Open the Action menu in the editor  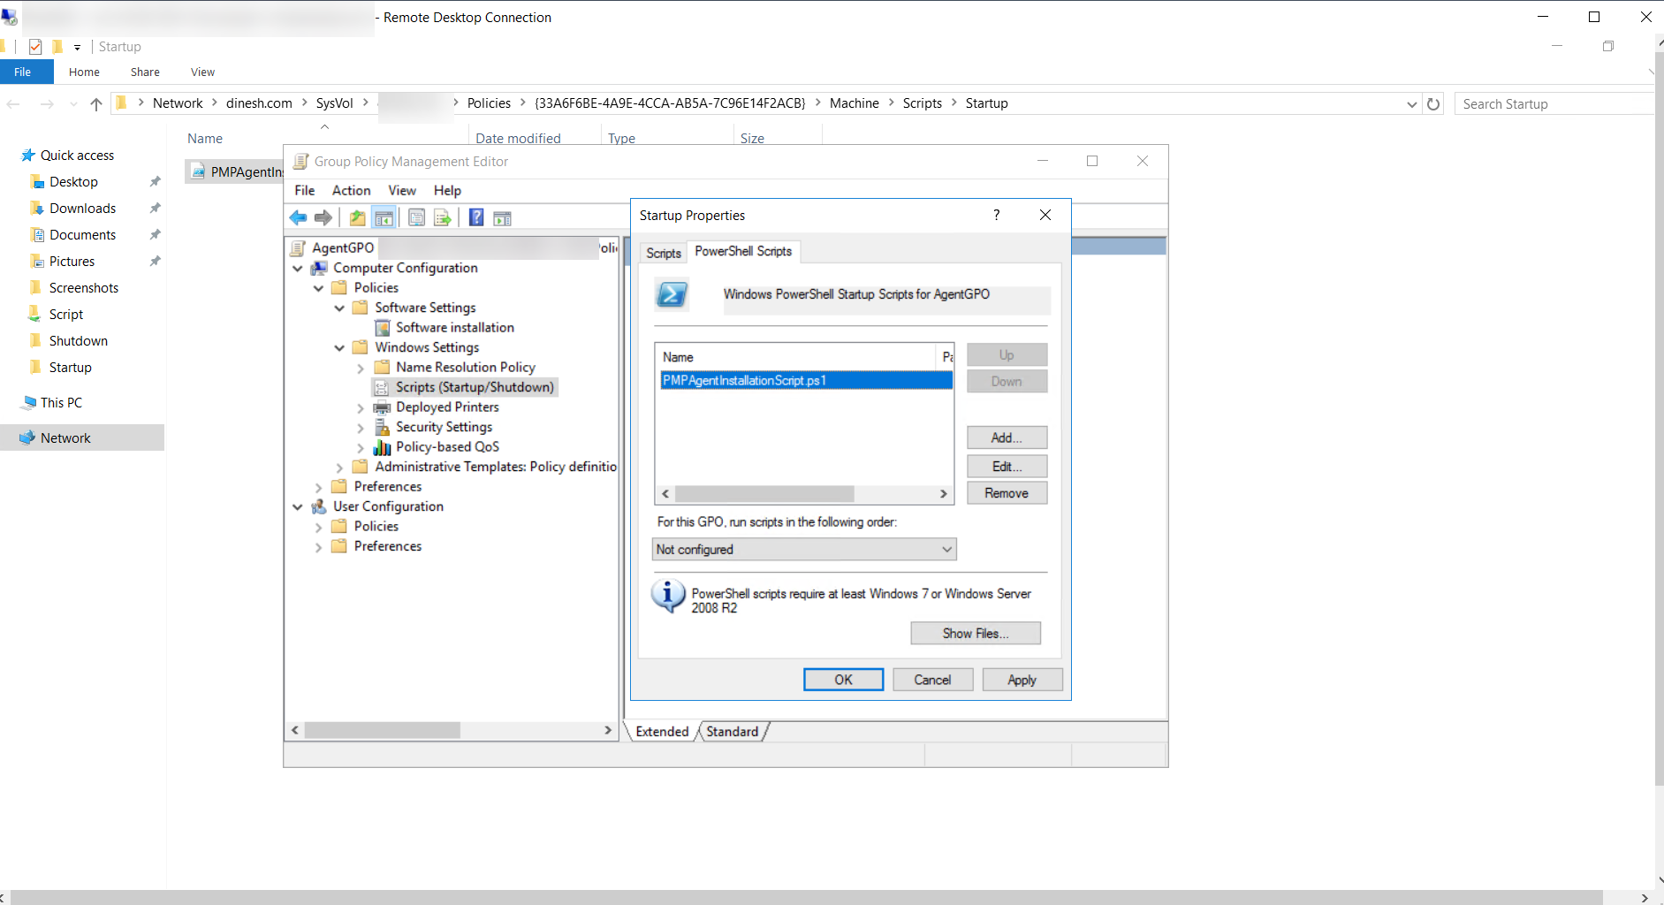(351, 190)
